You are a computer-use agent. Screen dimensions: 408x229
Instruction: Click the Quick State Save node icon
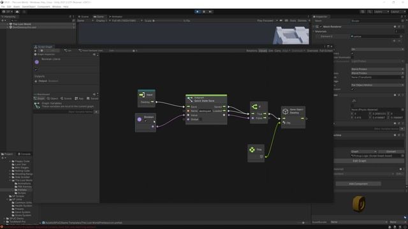[x=190, y=99]
